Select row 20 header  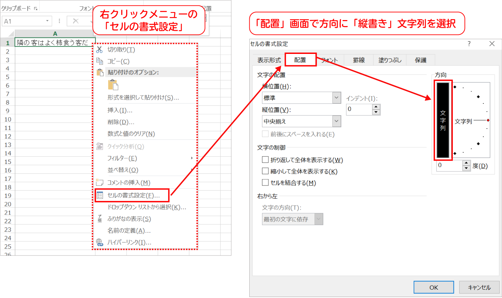[8, 204]
